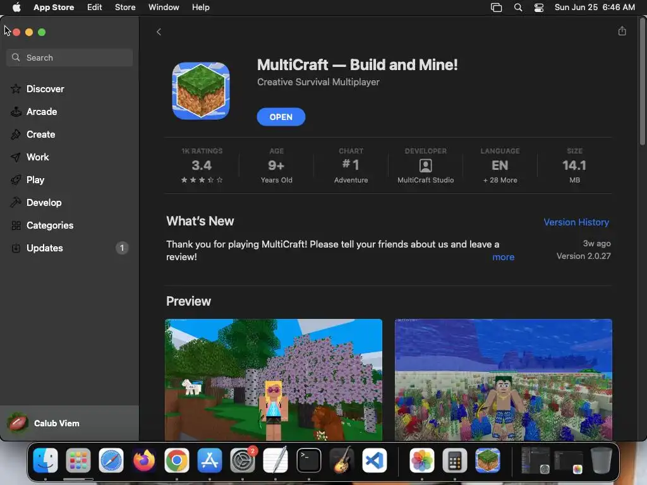Open the App Store menu
This screenshot has height=485, width=647.
coord(54,7)
